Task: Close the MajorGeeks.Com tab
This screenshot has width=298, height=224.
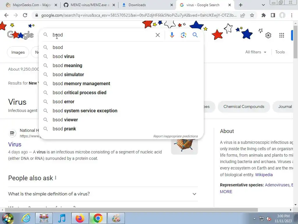Action: click(56, 5)
